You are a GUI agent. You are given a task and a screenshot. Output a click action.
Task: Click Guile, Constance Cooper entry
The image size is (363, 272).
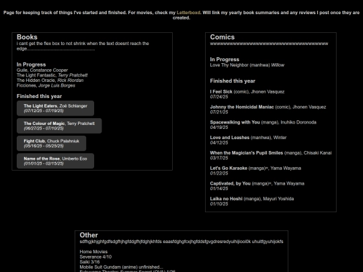(x=42, y=70)
